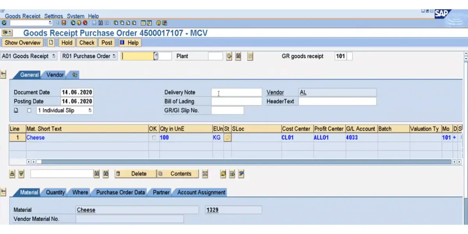The image size is (468, 234).
Task: Click the yellow folder icon below item table
Action: point(223,174)
